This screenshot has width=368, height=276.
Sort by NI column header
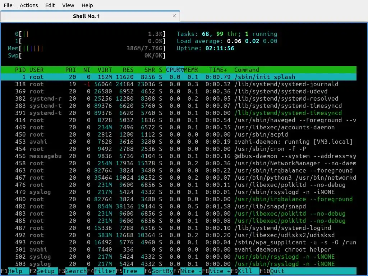87,70
